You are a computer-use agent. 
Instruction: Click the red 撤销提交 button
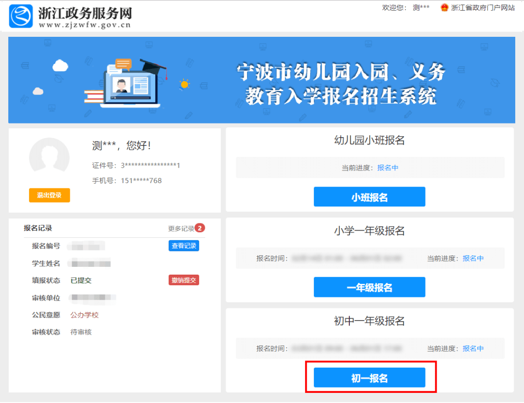[184, 280]
